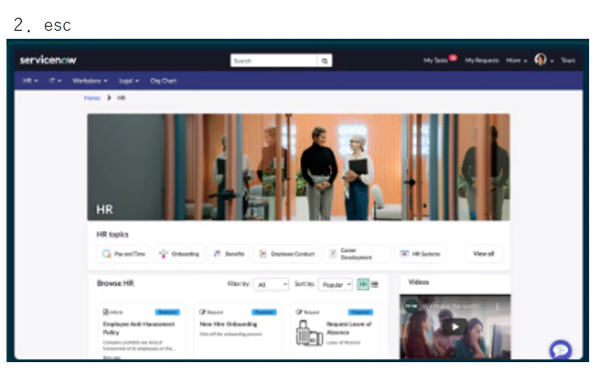This screenshot has width=598, height=371.
Task: Expand the Legal navigation menu
Action: point(129,81)
